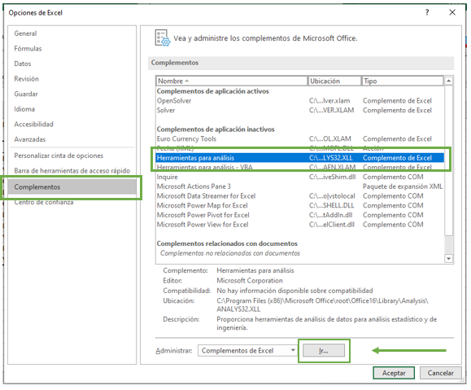Image resolution: width=471 pixels, height=390 pixels.
Task: Close the Opciones de Excel dialog
Action: pyautogui.click(x=452, y=12)
